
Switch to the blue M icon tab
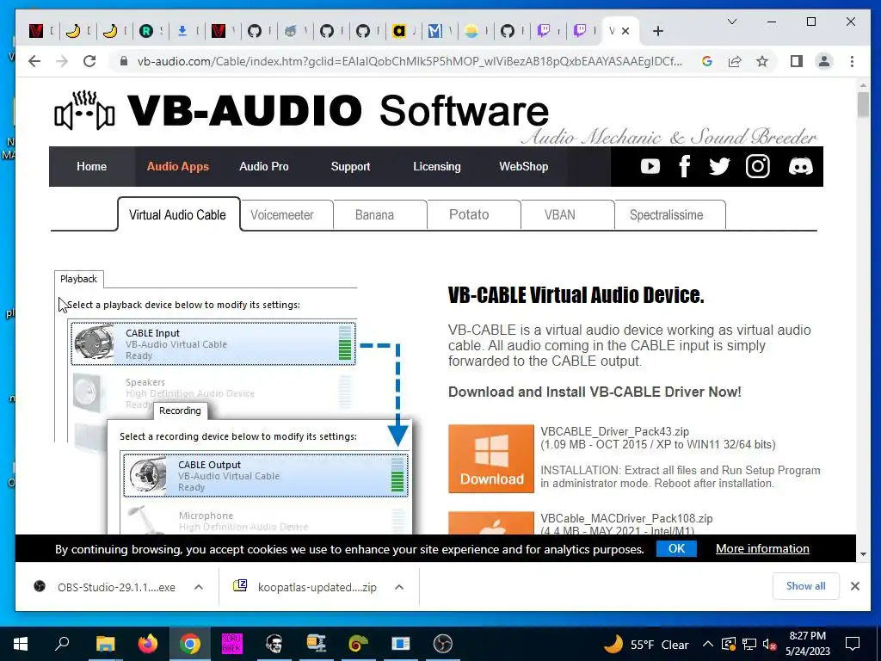(434, 31)
